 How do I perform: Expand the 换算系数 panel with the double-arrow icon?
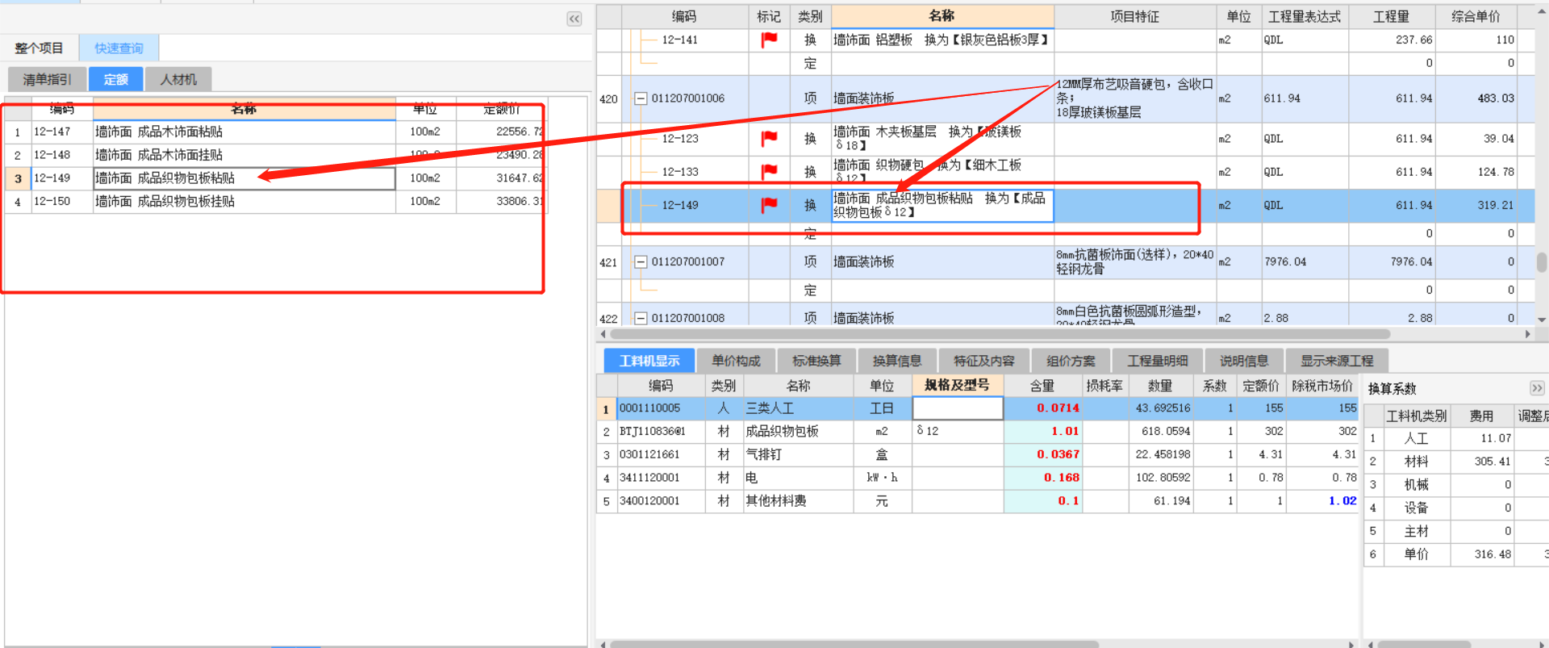[x=1536, y=388]
